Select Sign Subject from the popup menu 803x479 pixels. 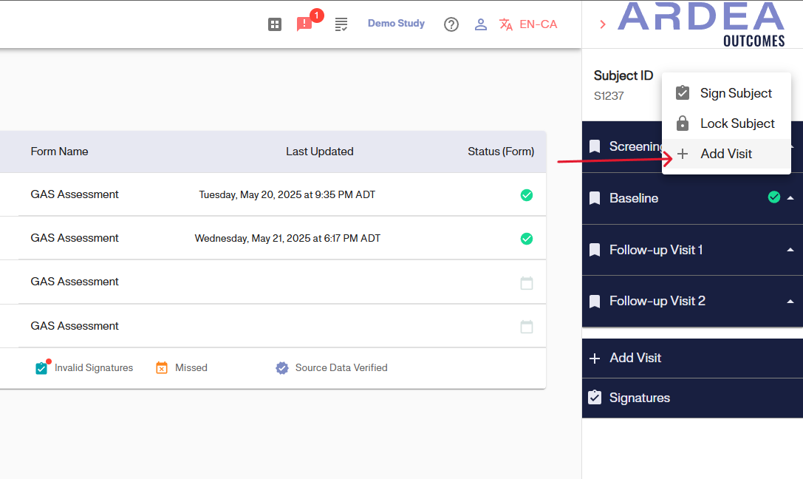point(735,93)
